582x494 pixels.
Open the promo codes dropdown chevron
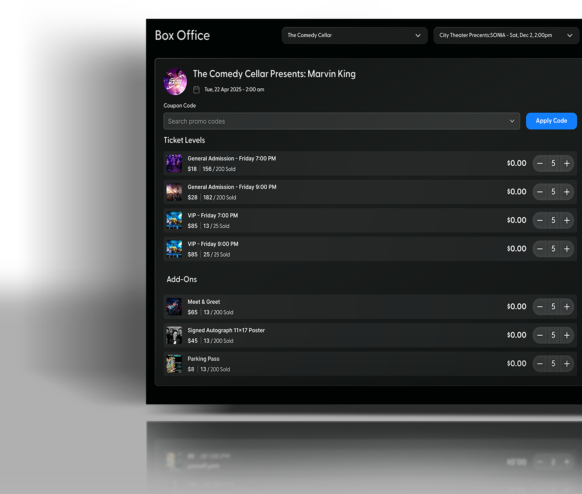click(x=512, y=121)
